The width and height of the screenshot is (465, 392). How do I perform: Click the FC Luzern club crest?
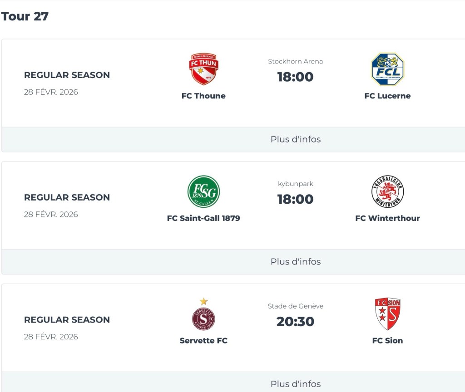pyautogui.click(x=387, y=69)
